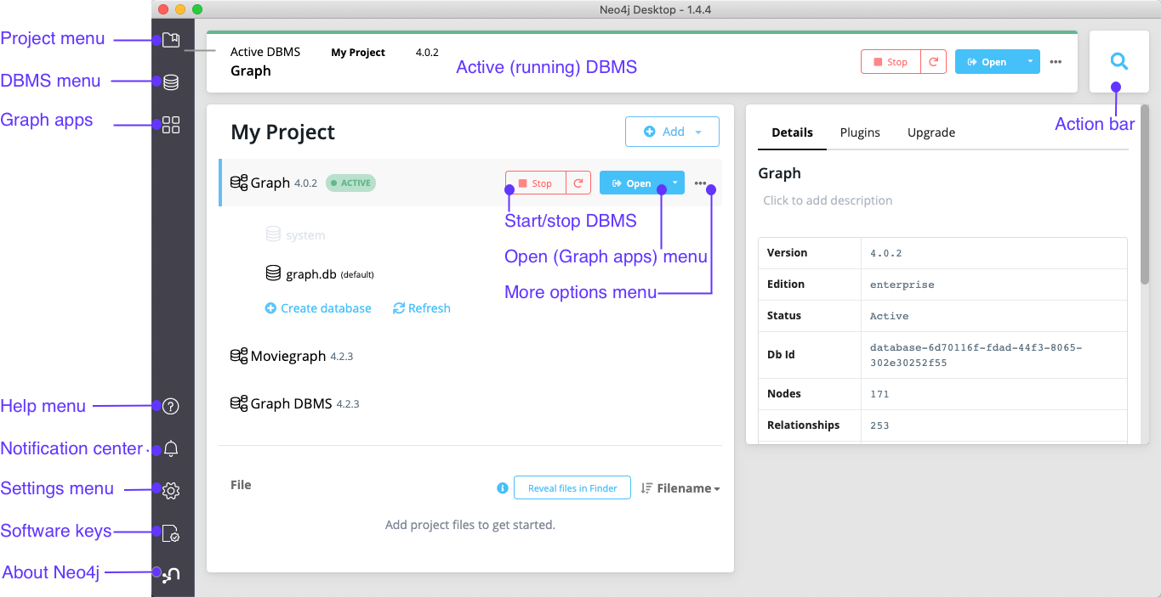Click the DBMS icon beside Graph 4.0.2
This screenshot has width=1161, height=597.
point(239,183)
